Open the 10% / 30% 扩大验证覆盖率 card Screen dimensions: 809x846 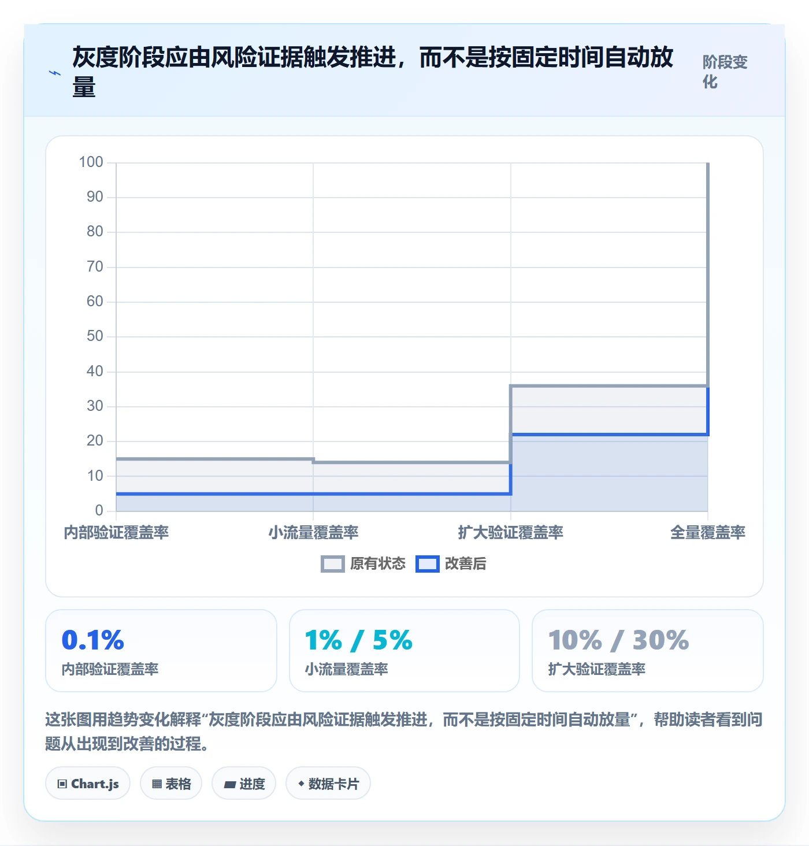tap(648, 651)
